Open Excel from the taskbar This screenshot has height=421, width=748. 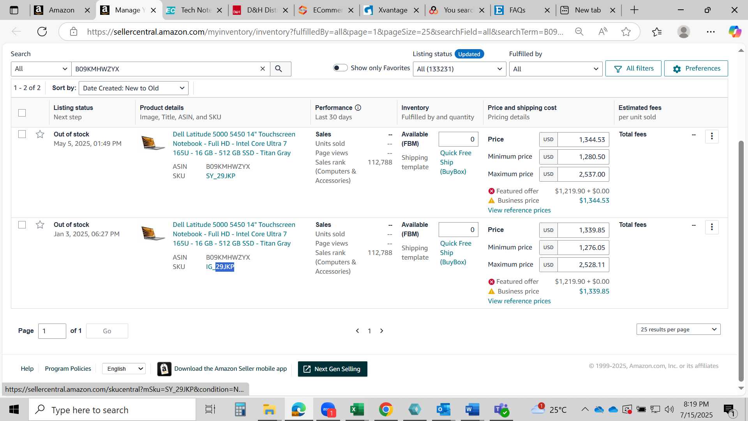tap(356, 410)
